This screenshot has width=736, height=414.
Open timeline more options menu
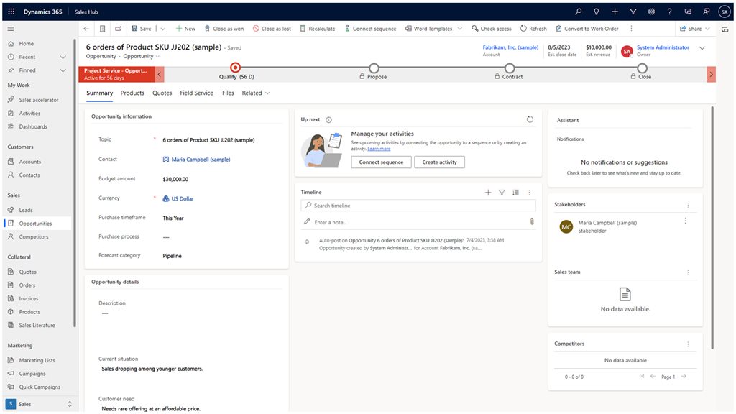click(529, 193)
